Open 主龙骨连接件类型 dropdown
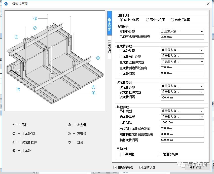Image resolution: width=214 pixels, height=174 pixels. pos(182,62)
